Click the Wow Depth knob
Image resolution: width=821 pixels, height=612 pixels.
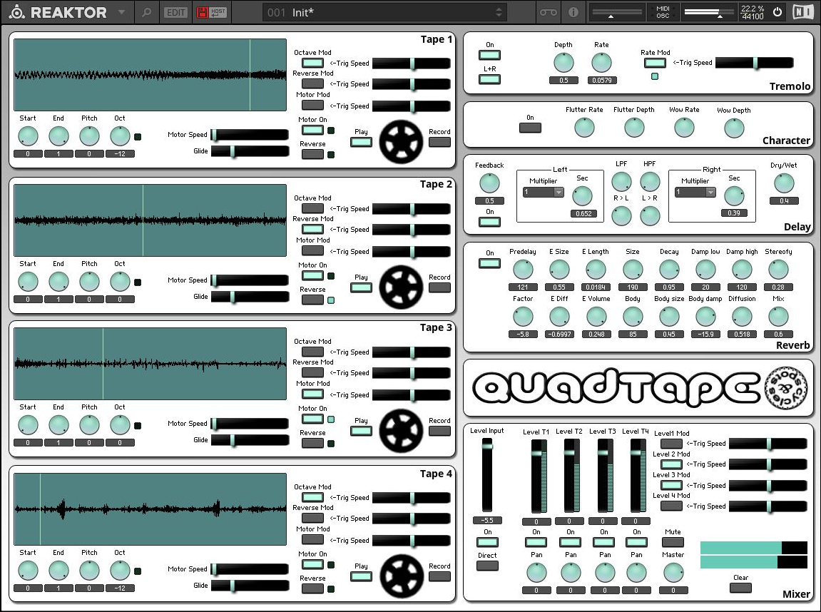733,128
